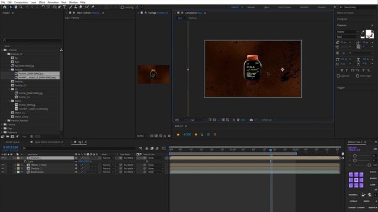
Task: Select the Rotation tool
Action: (x=43, y=7)
